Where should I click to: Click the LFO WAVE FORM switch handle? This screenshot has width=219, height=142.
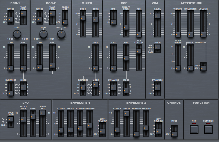(x=11, y=119)
